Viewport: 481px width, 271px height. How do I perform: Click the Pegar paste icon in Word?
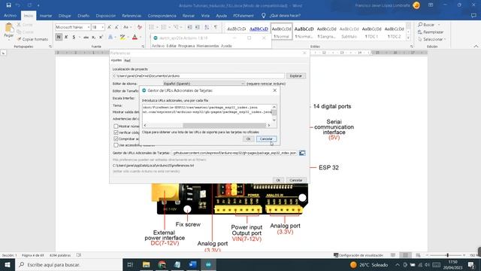9,28
